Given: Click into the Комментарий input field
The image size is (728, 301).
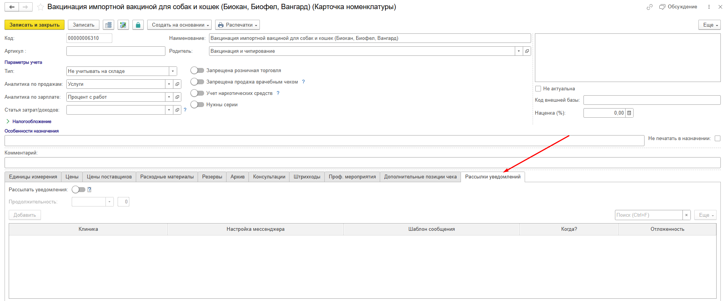Looking at the screenshot, I should 362,163.
